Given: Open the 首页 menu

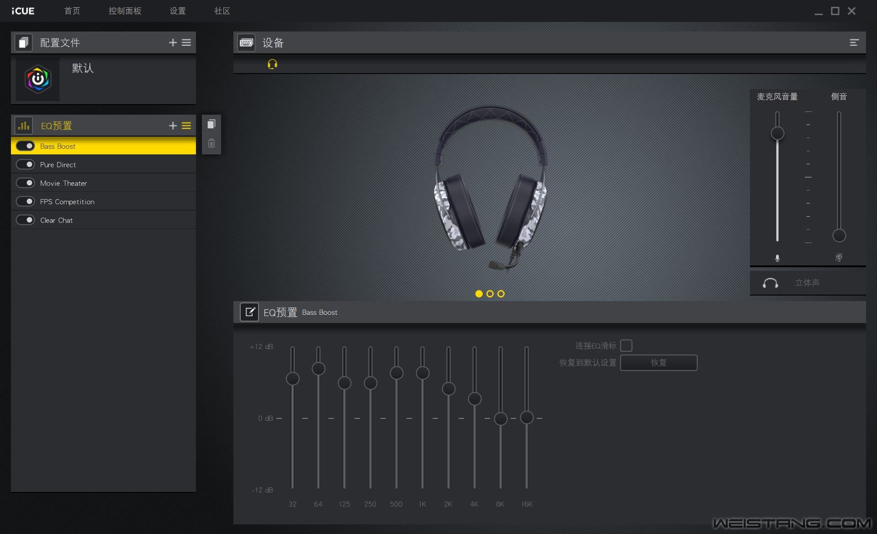Looking at the screenshot, I should coord(72,11).
